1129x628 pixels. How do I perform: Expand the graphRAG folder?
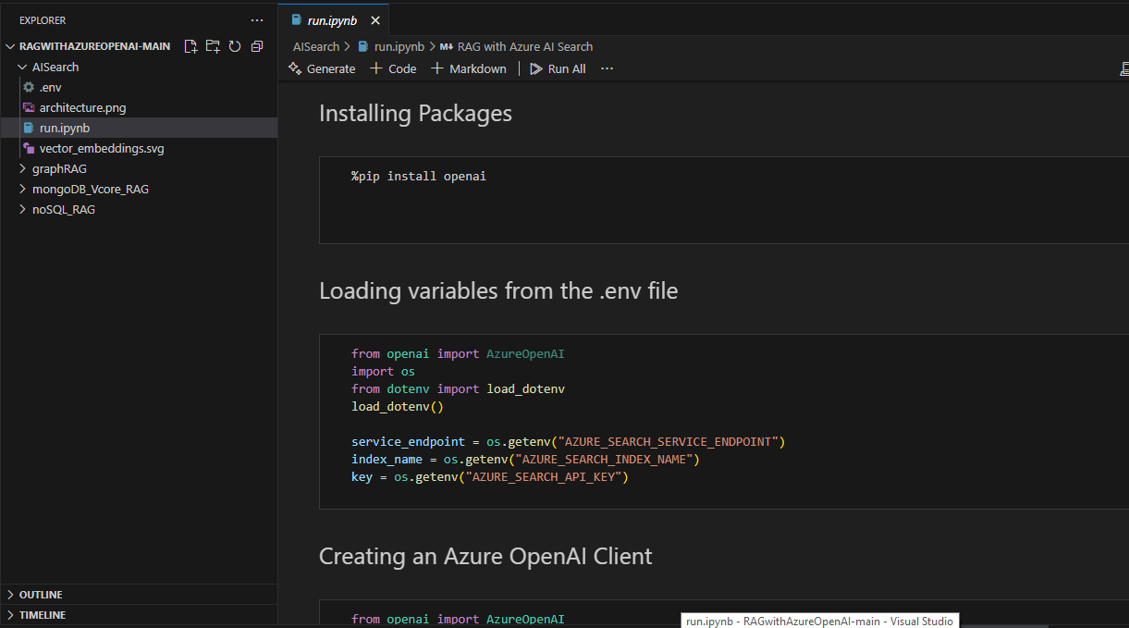tap(22, 167)
